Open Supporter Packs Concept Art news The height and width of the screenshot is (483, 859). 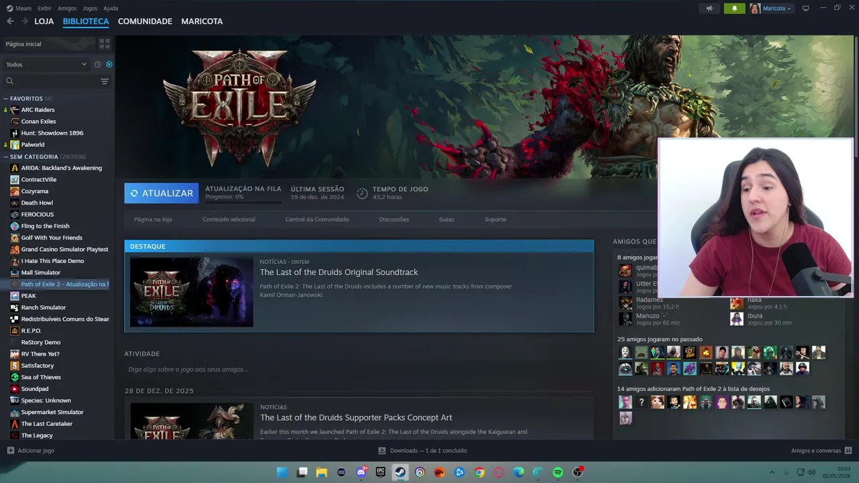point(356,417)
